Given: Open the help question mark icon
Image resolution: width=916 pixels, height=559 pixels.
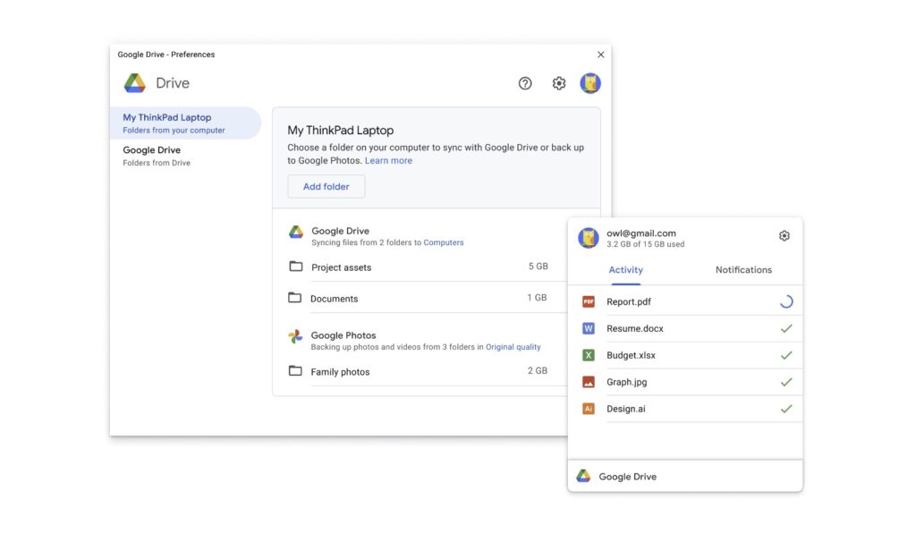Looking at the screenshot, I should (525, 83).
